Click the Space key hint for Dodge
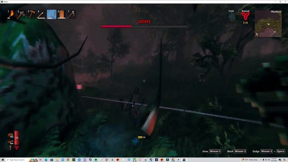The image size is (288, 162). tap(280, 151)
